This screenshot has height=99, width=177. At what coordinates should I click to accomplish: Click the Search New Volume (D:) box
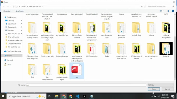tap(161, 6)
